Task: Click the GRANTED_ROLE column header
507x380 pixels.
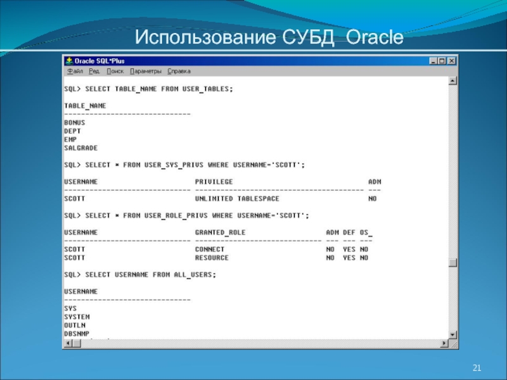Action: (x=220, y=232)
